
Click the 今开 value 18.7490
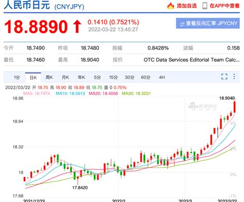pyautogui.click(x=36, y=48)
